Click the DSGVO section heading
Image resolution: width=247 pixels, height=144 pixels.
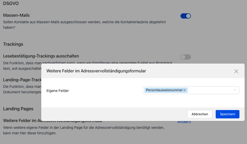click(11, 4)
